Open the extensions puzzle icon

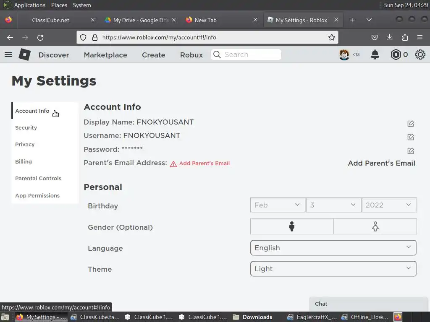[405, 37]
